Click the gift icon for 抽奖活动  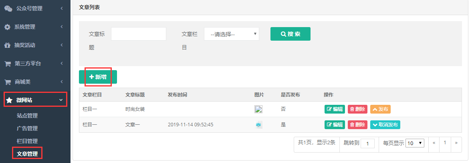(7, 45)
